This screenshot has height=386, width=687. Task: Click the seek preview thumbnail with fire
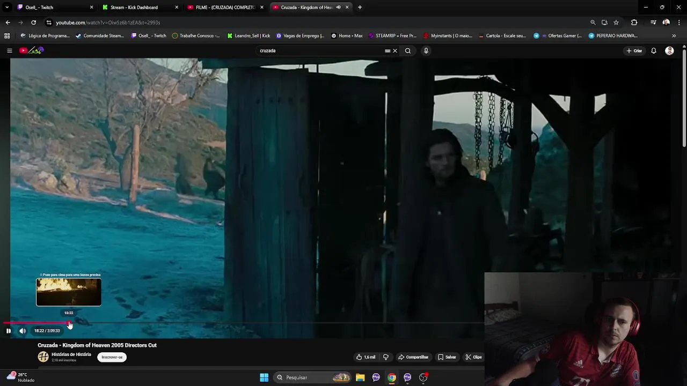click(69, 292)
